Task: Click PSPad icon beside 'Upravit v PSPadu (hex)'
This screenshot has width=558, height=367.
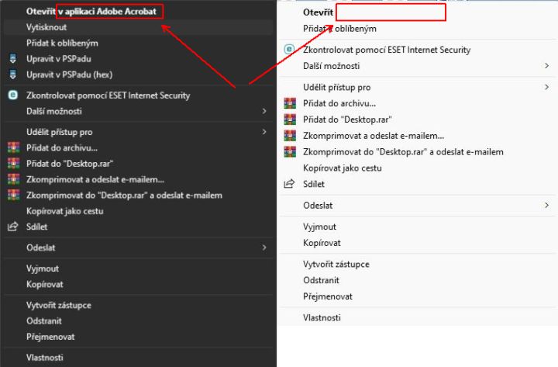Action: pyautogui.click(x=13, y=74)
